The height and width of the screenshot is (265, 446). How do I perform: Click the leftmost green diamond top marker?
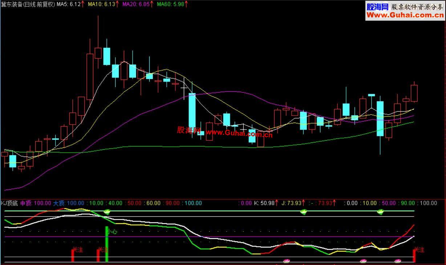107,212
